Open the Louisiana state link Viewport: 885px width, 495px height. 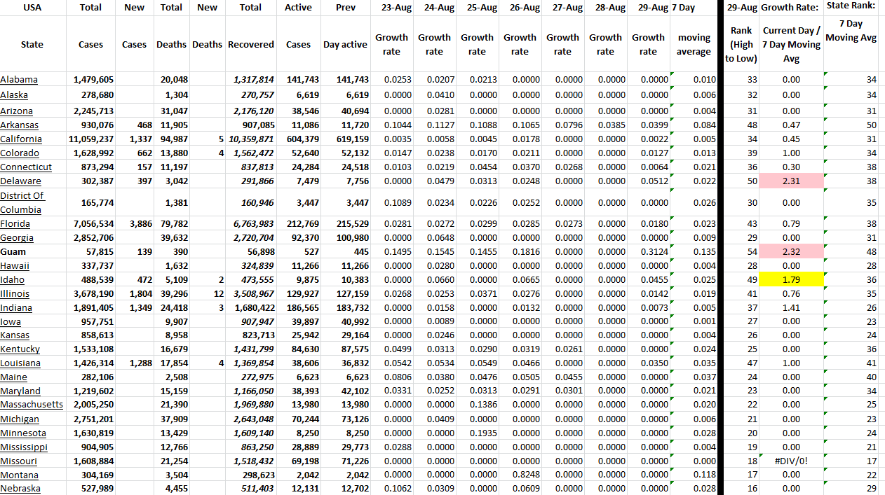tap(20, 363)
